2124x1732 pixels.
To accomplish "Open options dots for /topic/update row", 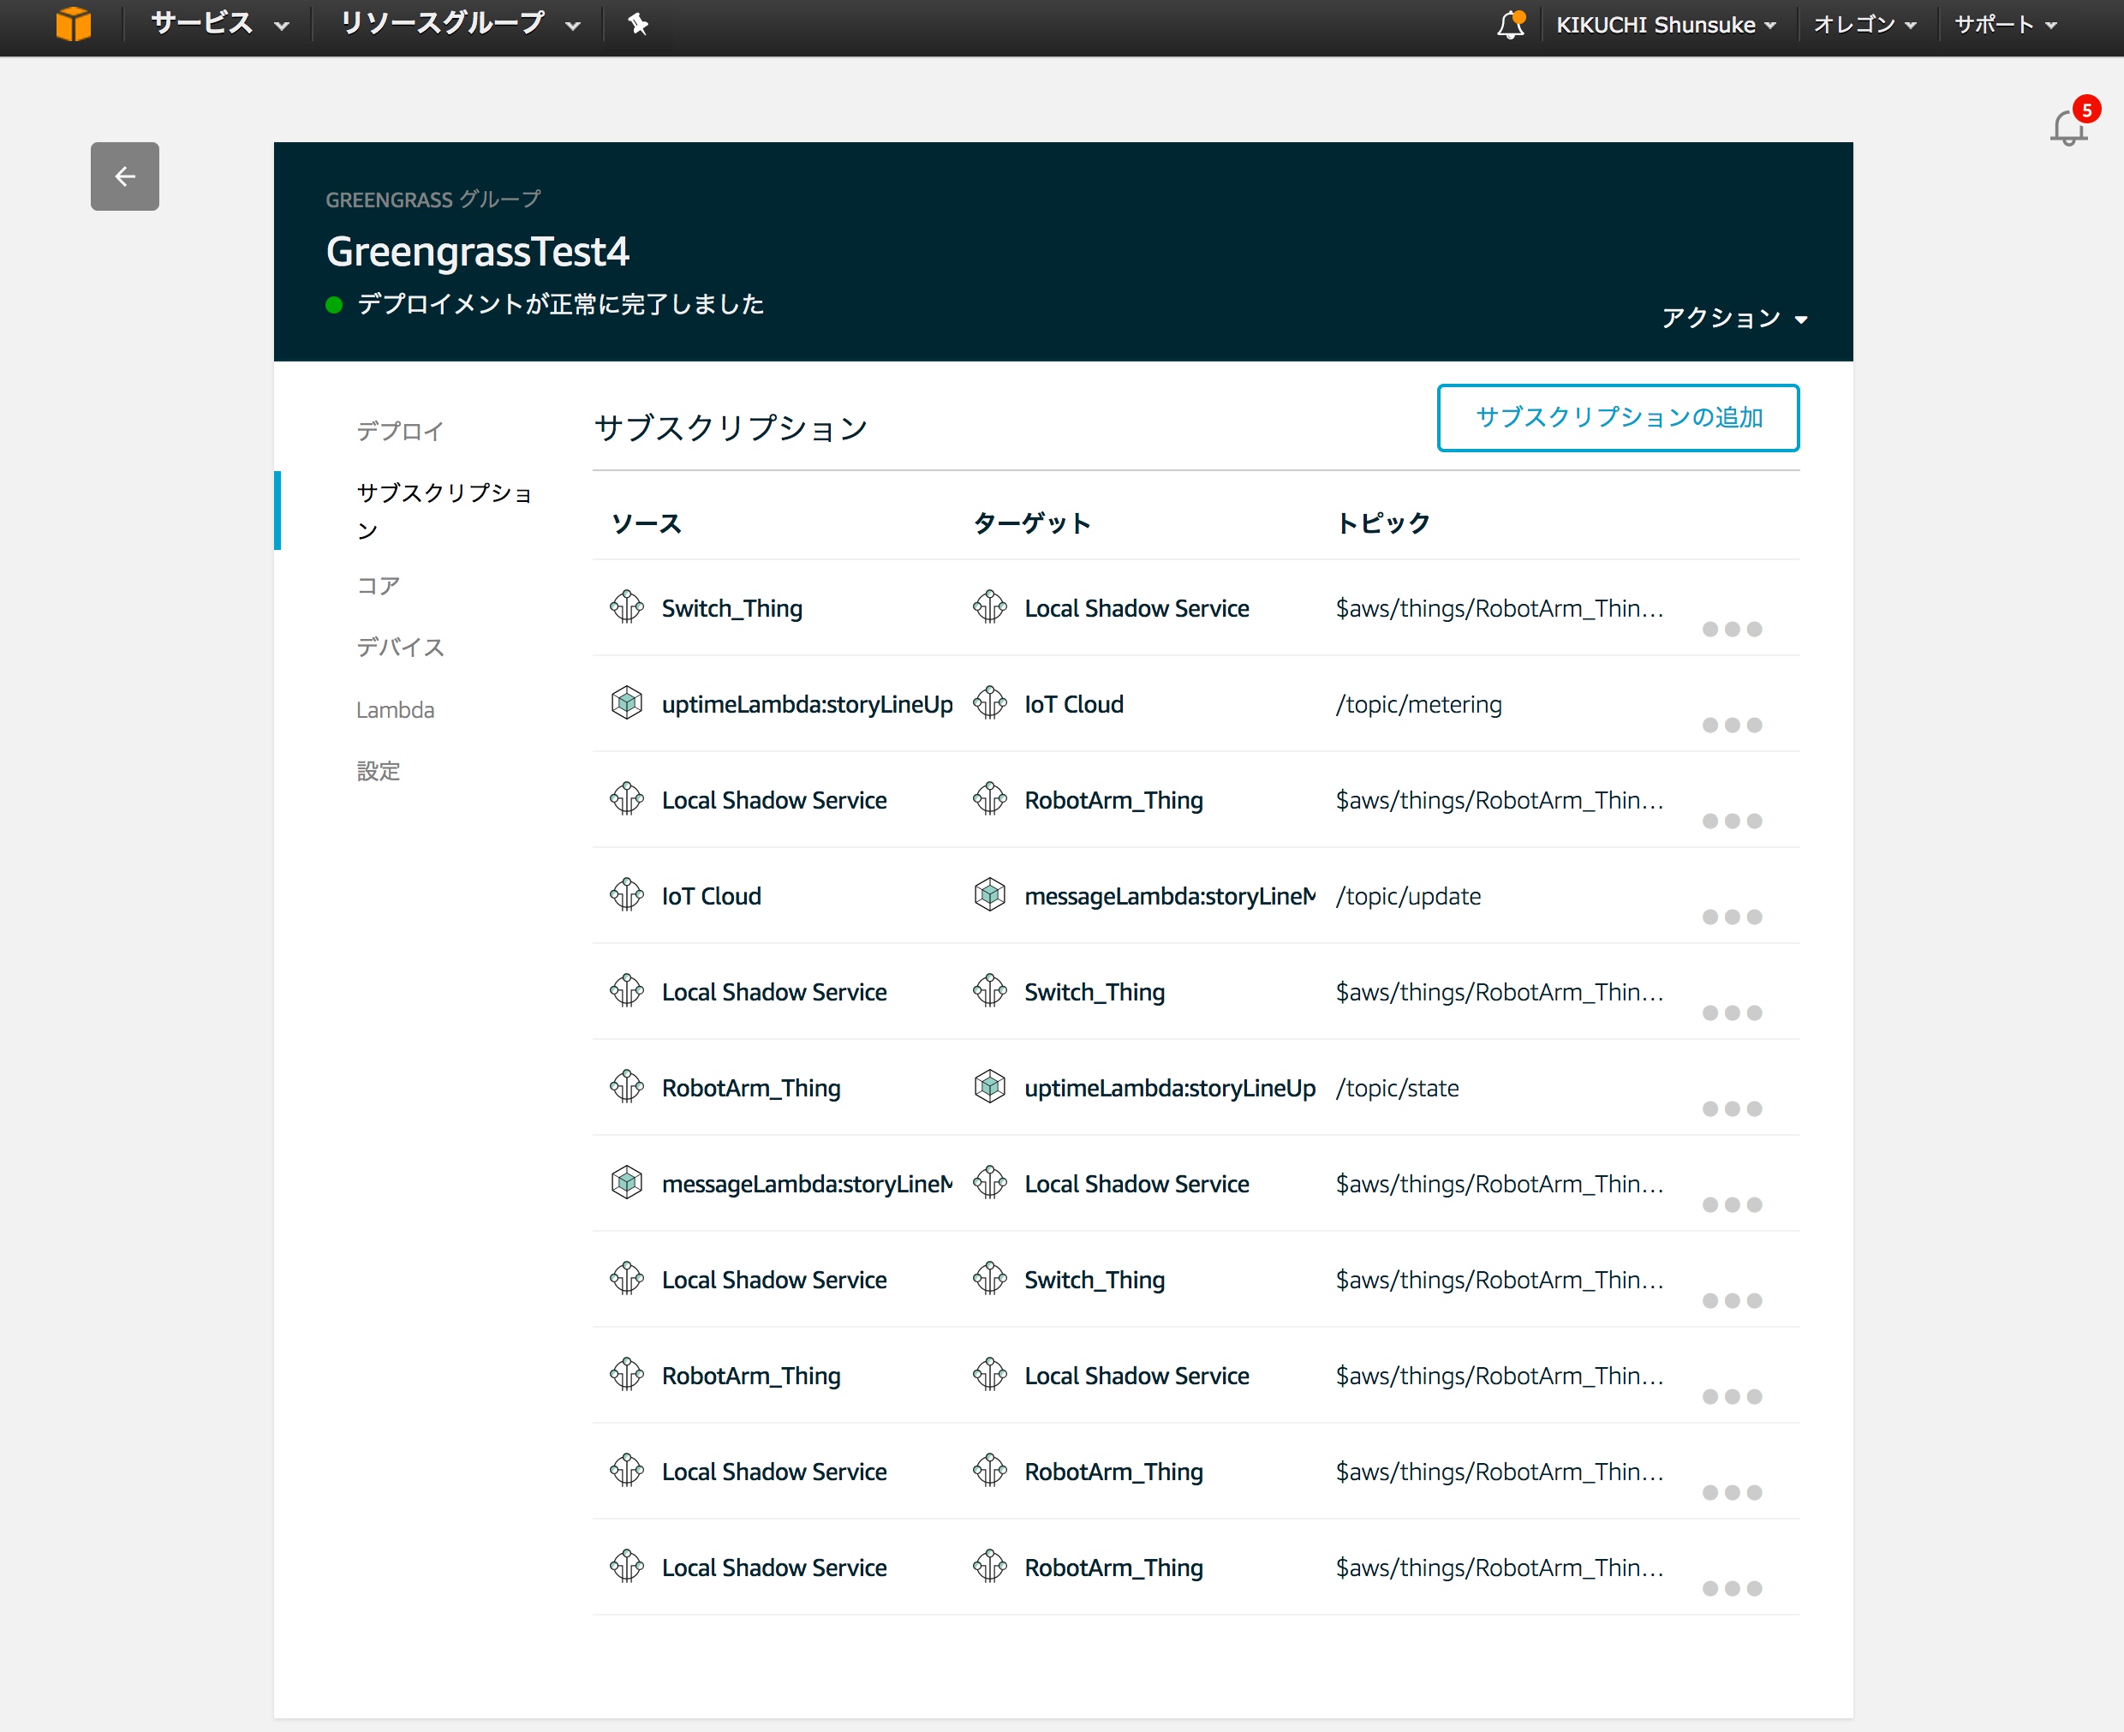I will (1732, 917).
